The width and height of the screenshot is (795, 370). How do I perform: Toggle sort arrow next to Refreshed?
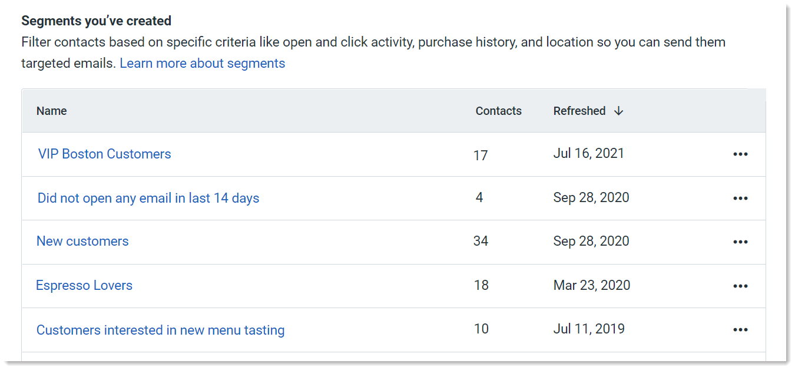pyautogui.click(x=618, y=111)
